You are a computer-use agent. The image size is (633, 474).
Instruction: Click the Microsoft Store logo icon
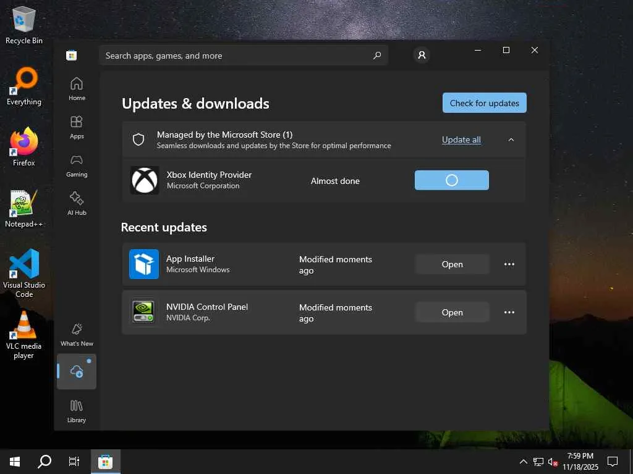pos(72,55)
